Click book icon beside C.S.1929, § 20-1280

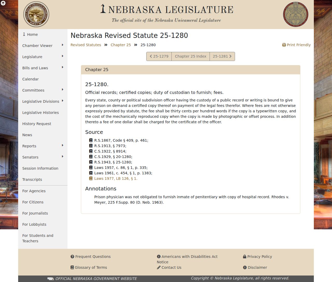(91, 156)
